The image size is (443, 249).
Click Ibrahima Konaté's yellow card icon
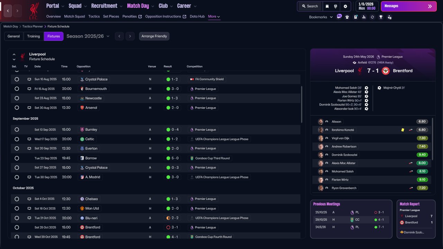pyautogui.click(x=403, y=130)
